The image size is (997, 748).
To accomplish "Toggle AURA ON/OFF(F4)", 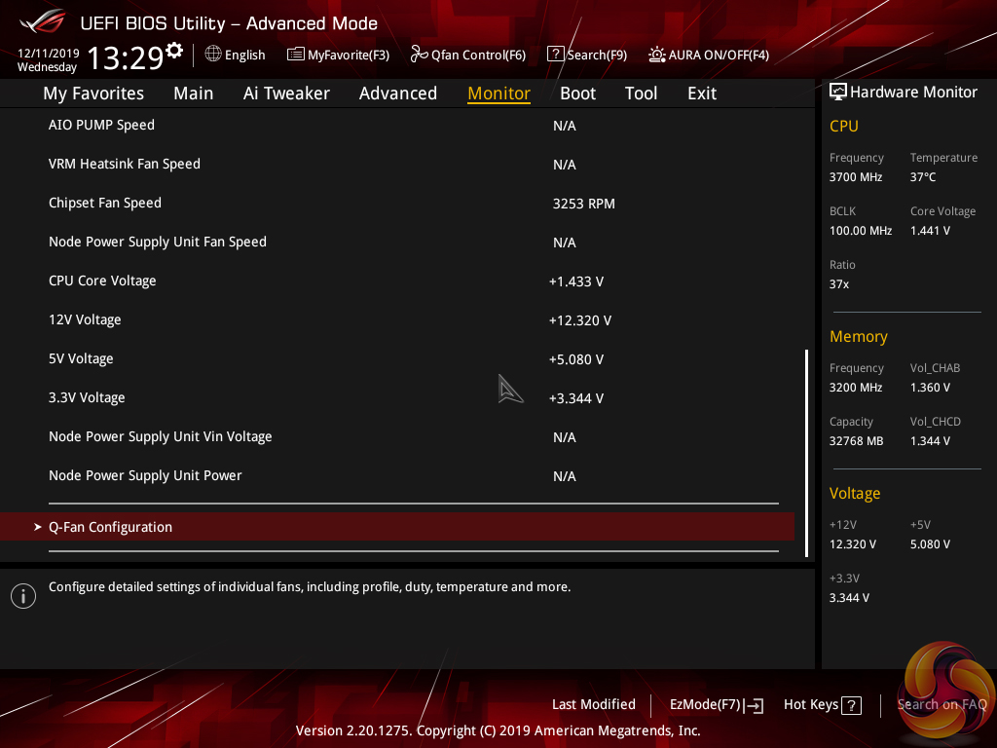I will 719,55.
